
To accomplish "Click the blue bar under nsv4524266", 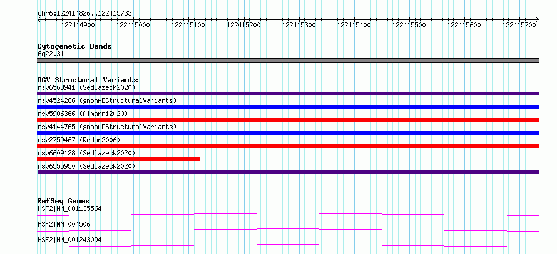I will 288,107.
